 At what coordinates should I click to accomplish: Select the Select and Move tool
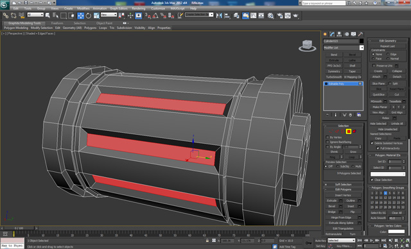[x=81, y=15]
